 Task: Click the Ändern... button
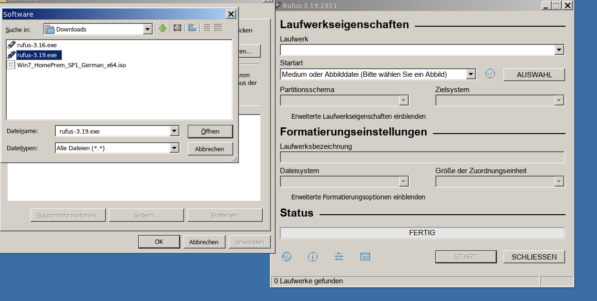(146, 215)
